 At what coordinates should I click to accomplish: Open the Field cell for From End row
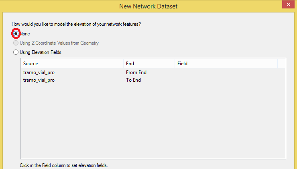226,72
